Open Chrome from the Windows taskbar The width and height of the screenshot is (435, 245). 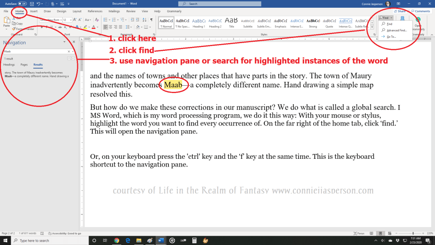click(x=116, y=240)
